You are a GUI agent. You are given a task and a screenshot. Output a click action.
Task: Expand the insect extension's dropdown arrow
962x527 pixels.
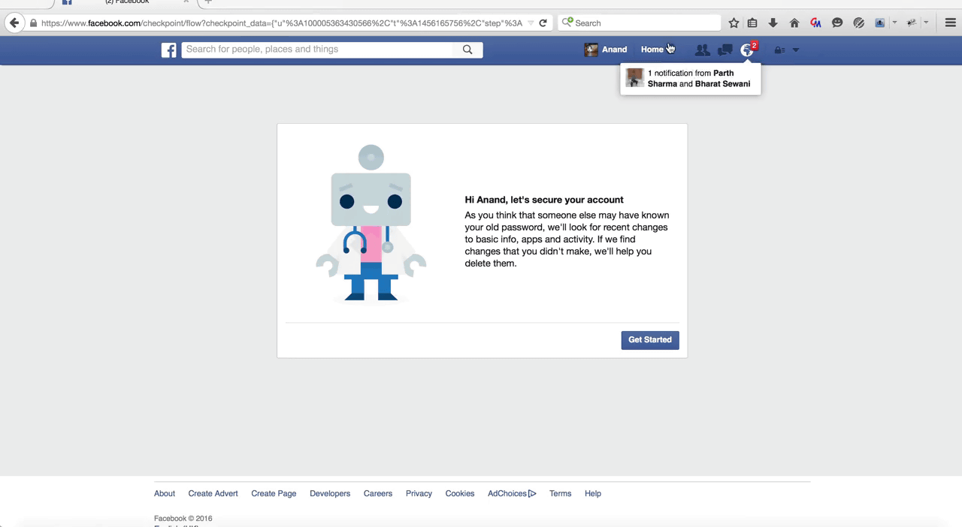(x=926, y=23)
